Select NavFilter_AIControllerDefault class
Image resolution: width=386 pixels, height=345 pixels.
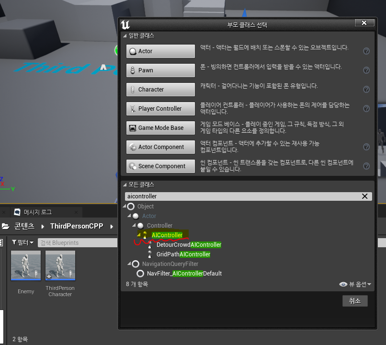tap(184, 274)
